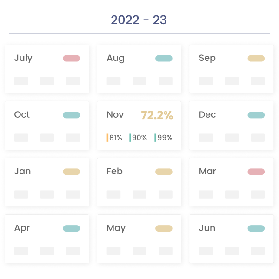Click the red status pill on July card
Viewport: 279px width, 279px height.
[71, 59]
